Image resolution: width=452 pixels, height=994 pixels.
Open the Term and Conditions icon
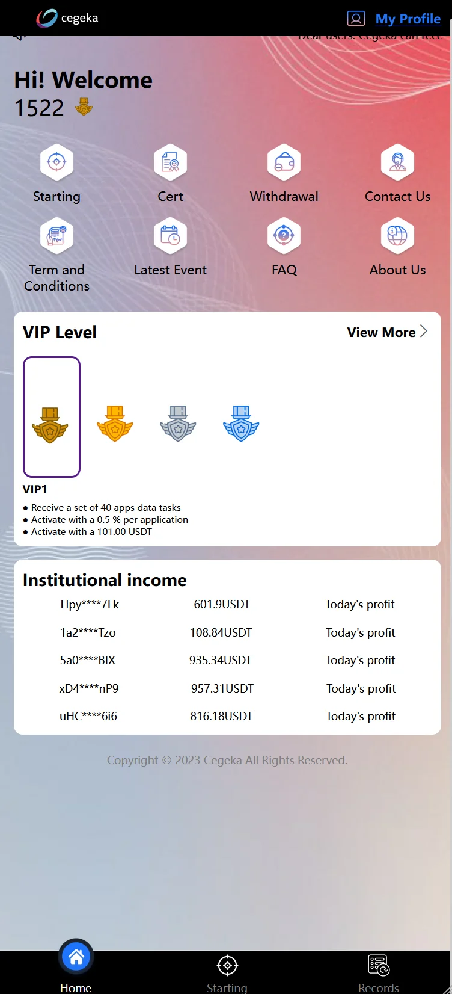tap(56, 236)
